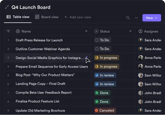
Task: Switch to the Board view tab
Action: (47, 17)
